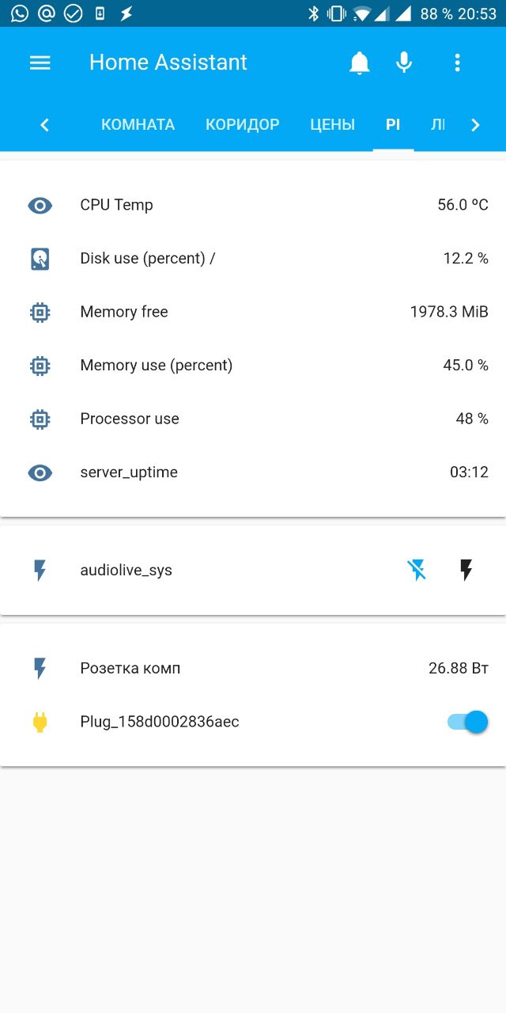The width and height of the screenshot is (506, 1013).
Task: Open notifications via the bell icon
Action: coord(360,63)
